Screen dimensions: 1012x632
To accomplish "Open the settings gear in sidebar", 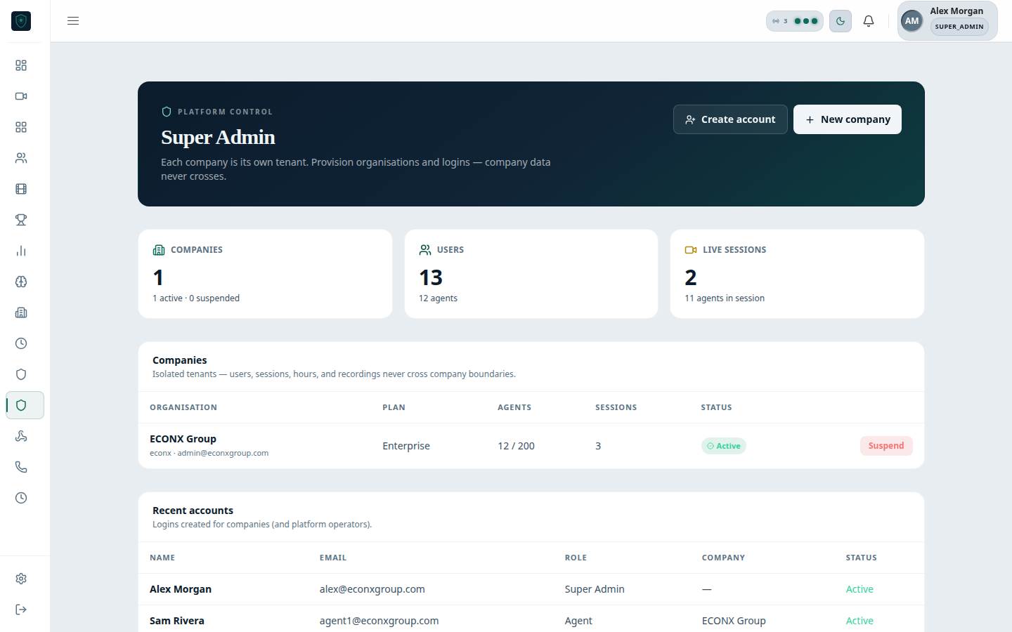I will click(21, 579).
